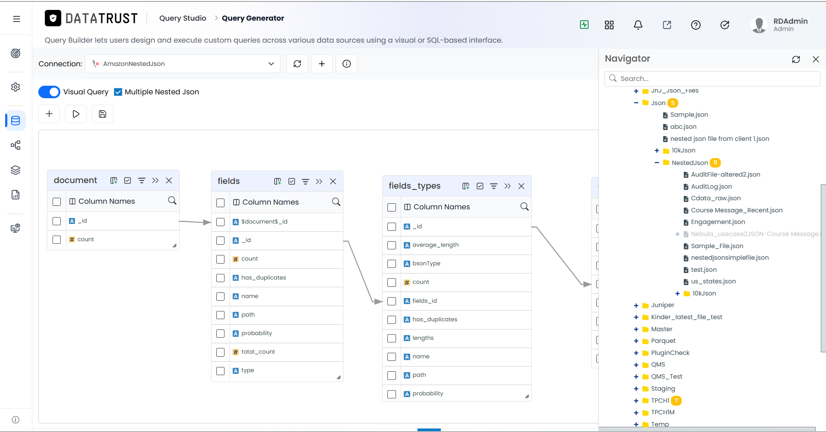Collapse the NestedJson folder
The width and height of the screenshot is (826, 432).
[657, 163]
